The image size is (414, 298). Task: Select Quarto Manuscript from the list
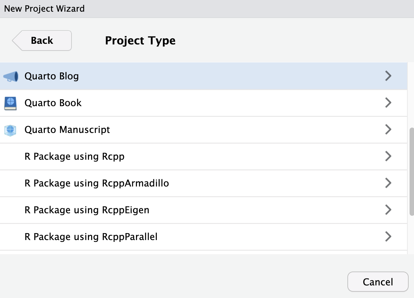(67, 130)
